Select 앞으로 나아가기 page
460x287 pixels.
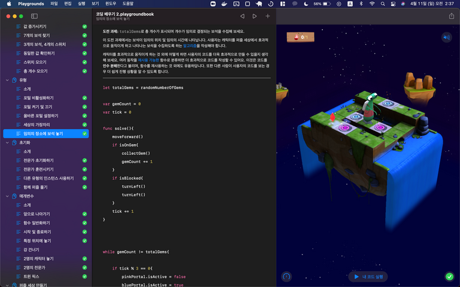47,214
